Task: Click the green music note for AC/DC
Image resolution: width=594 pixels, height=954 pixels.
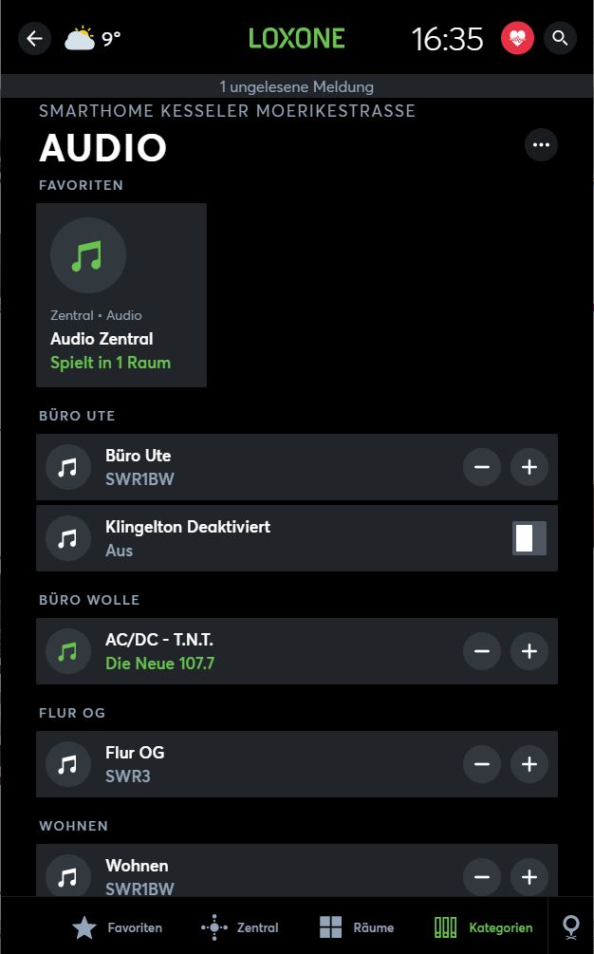Action: pyautogui.click(x=67, y=651)
